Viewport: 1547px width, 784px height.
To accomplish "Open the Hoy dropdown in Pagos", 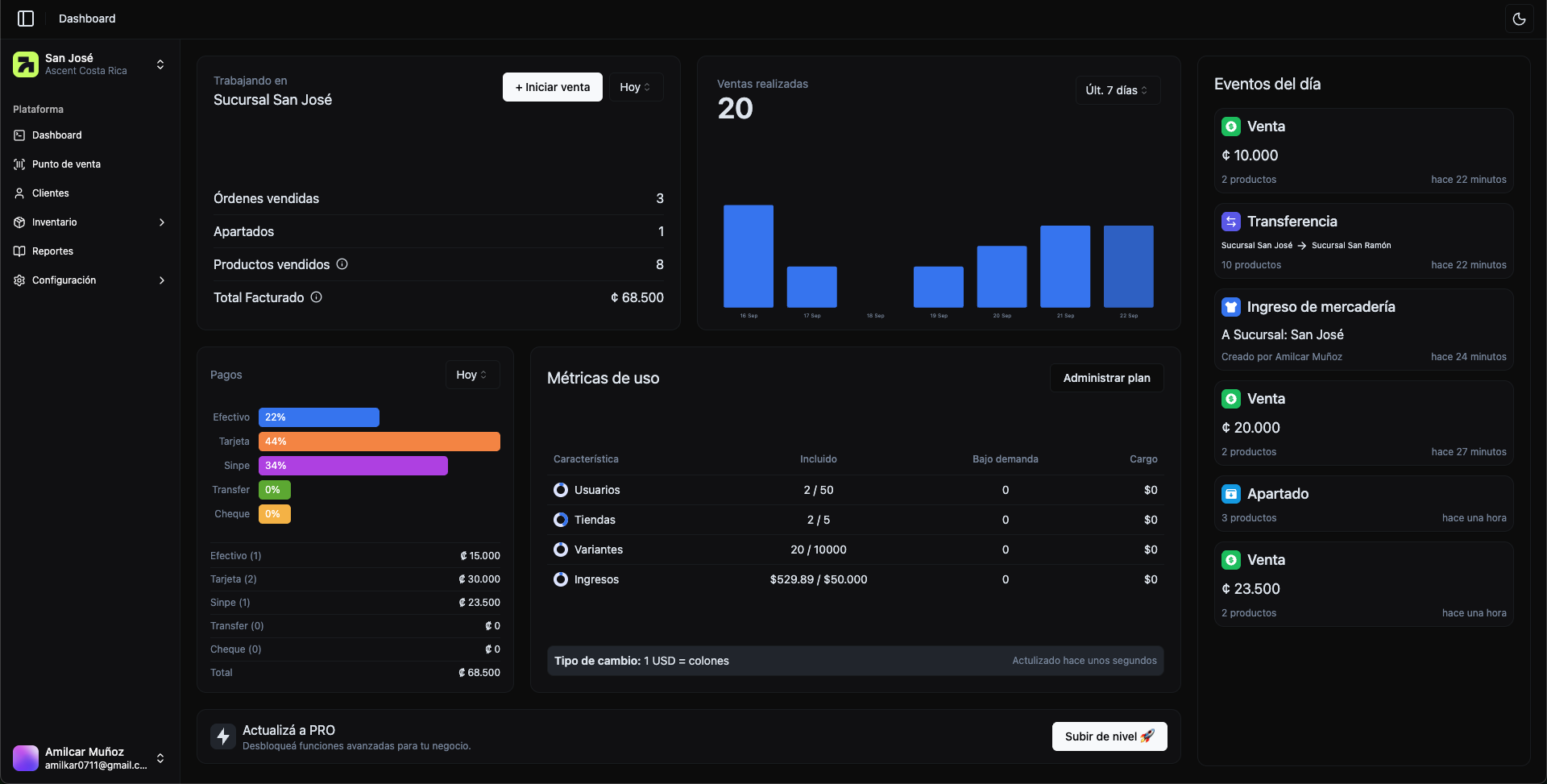I will (471, 375).
